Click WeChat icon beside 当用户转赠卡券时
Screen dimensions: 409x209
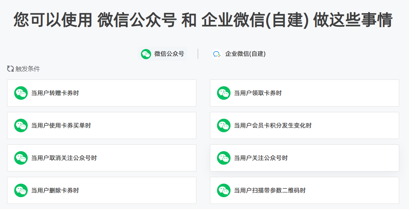coord(21,93)
